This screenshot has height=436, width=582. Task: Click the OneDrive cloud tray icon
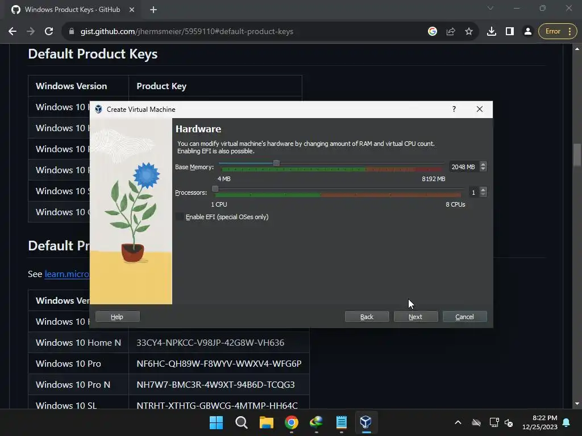pyautogui.click(x=476, y=422)
